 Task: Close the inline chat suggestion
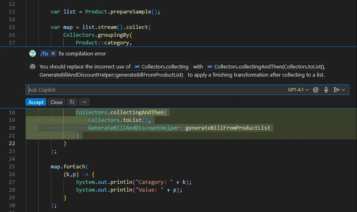point(57,102)
